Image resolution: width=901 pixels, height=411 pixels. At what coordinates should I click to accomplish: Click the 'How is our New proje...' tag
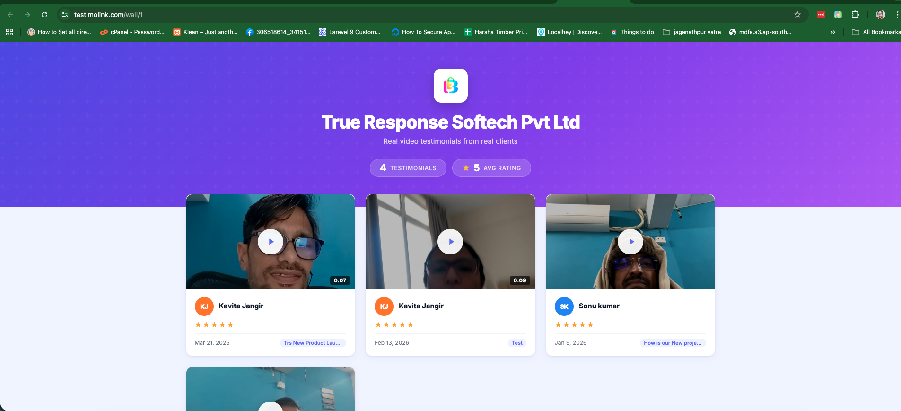(x=673, y=343)
